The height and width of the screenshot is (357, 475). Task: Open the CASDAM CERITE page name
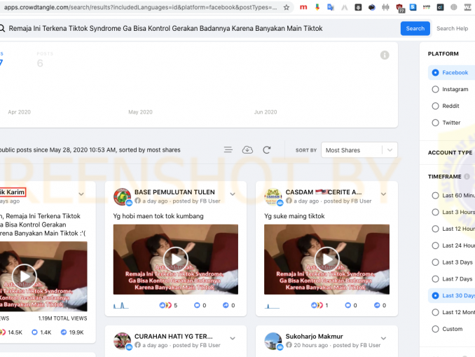click(x=324, y=192)
